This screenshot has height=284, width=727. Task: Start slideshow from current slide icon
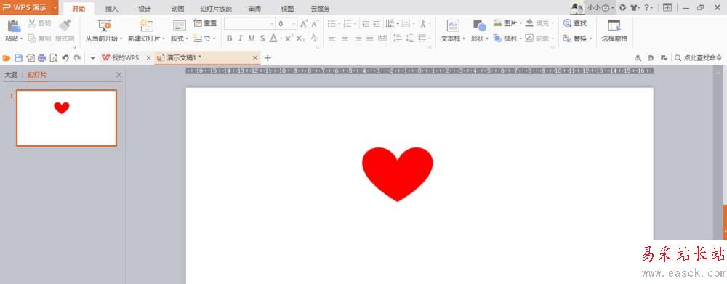[104, 25]
